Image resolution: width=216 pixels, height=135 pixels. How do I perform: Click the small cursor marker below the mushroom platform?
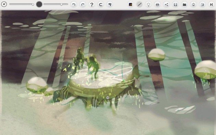click(x=108, y=98)
